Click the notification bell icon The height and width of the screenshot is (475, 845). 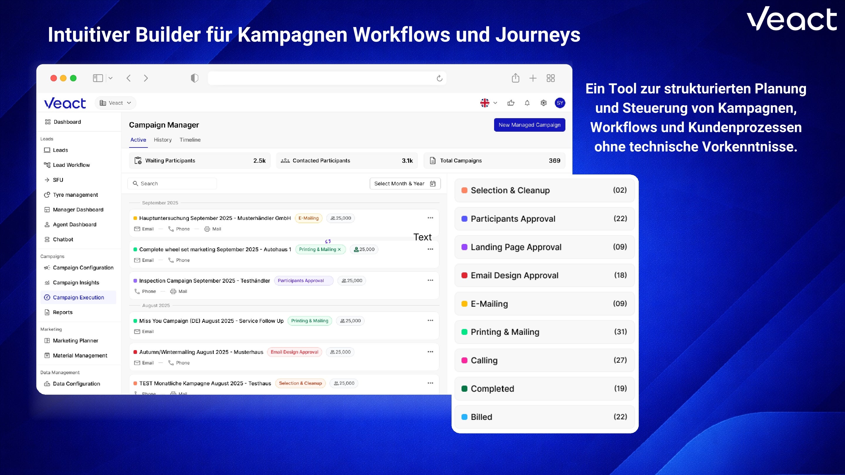coord(527,103)
